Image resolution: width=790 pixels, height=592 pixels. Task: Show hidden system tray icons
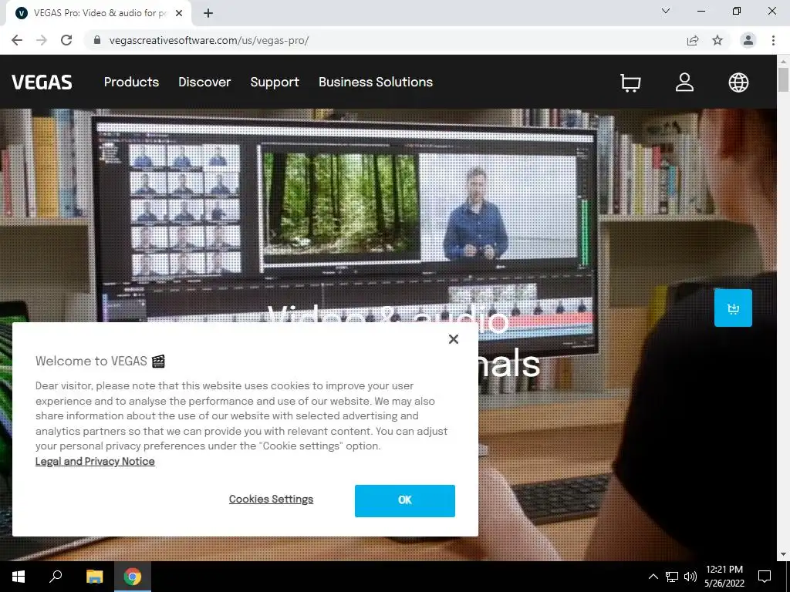coord(653,577)
